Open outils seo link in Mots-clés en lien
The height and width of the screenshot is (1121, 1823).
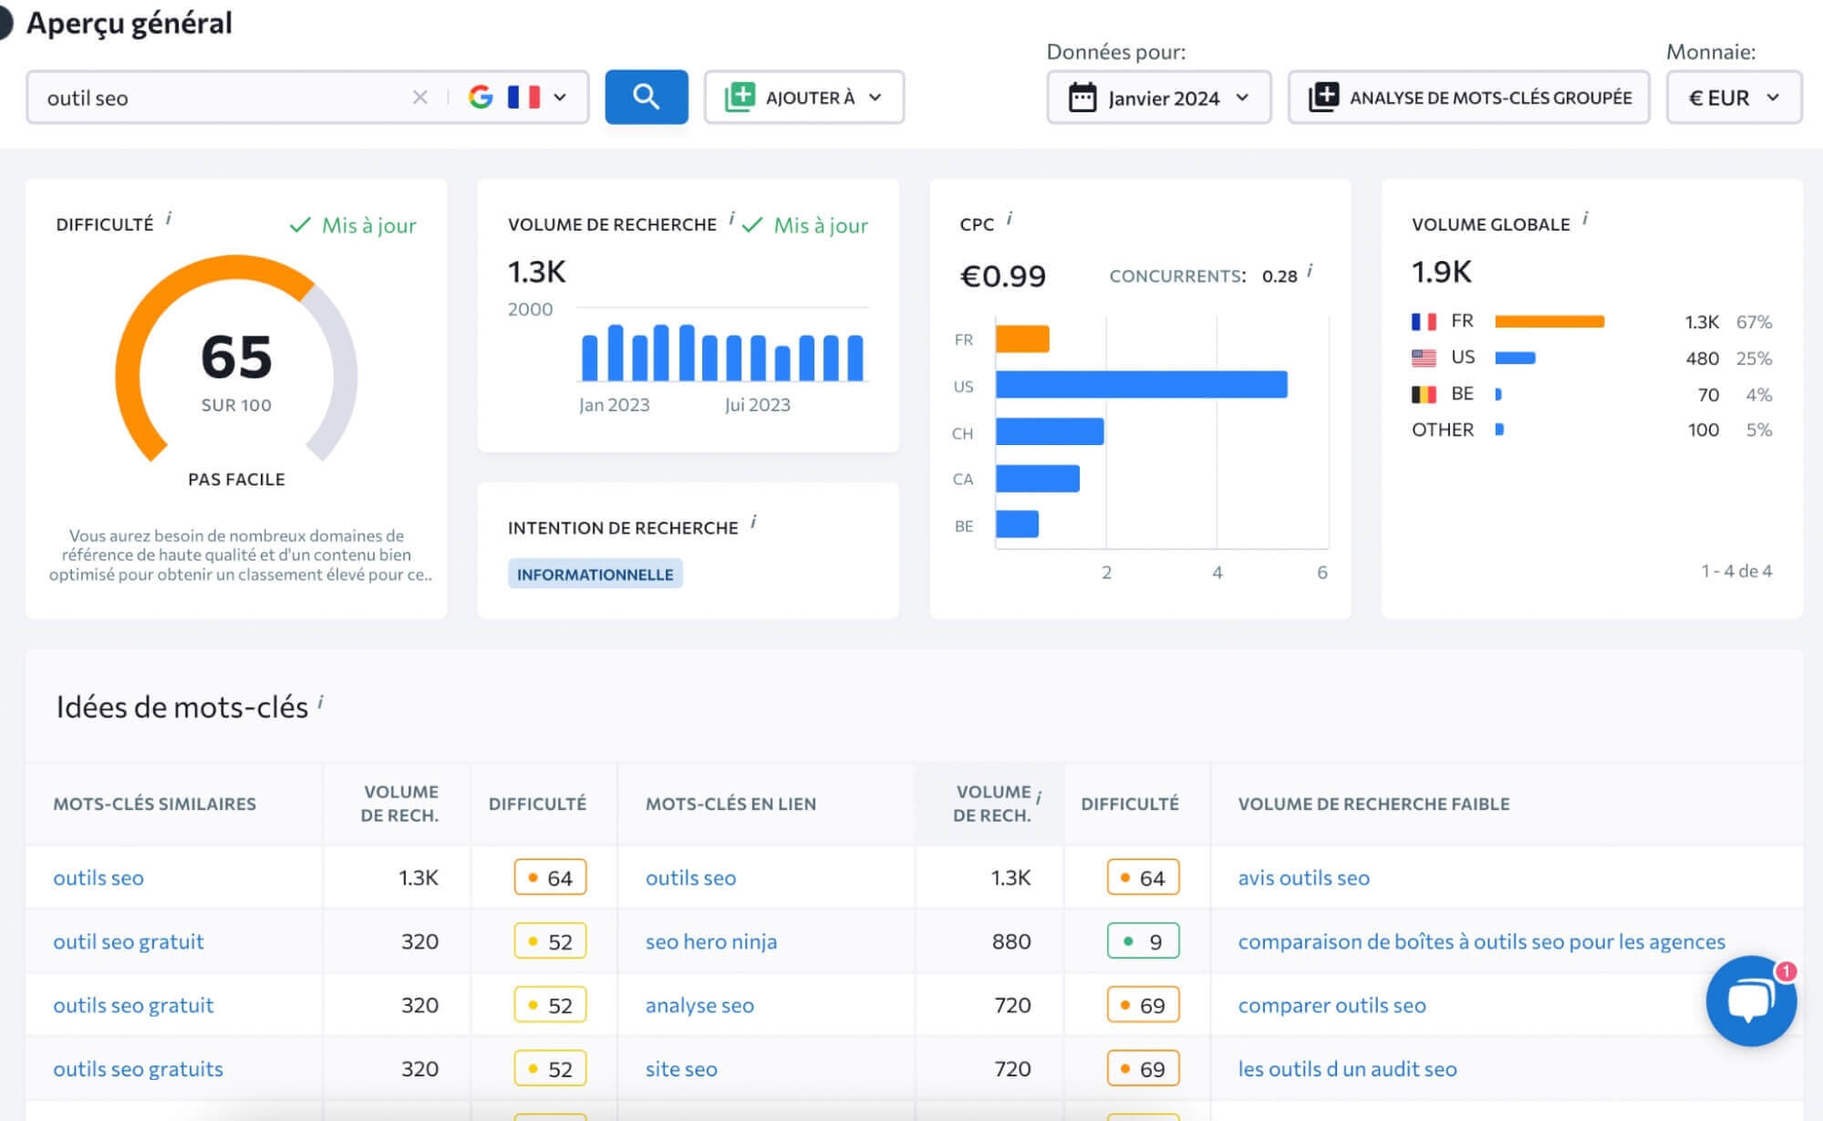pos(690,877)
